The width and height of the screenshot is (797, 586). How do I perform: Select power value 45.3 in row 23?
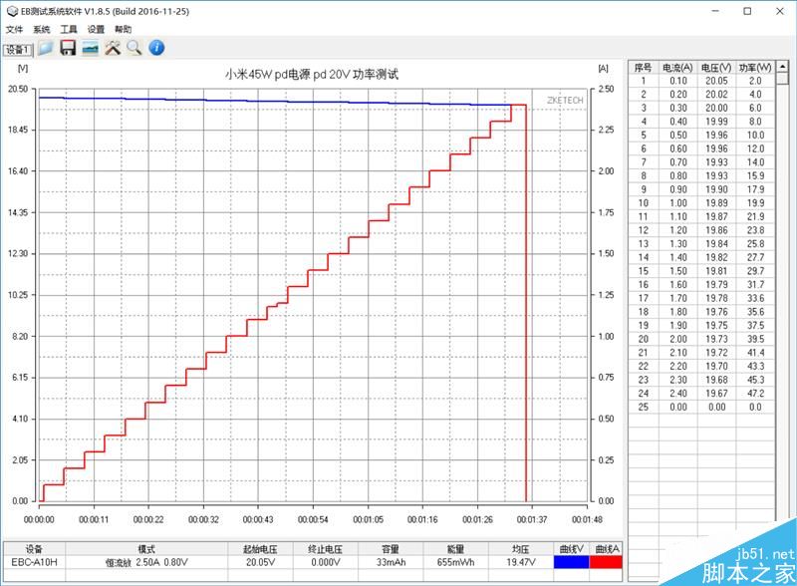coord(755,380)
